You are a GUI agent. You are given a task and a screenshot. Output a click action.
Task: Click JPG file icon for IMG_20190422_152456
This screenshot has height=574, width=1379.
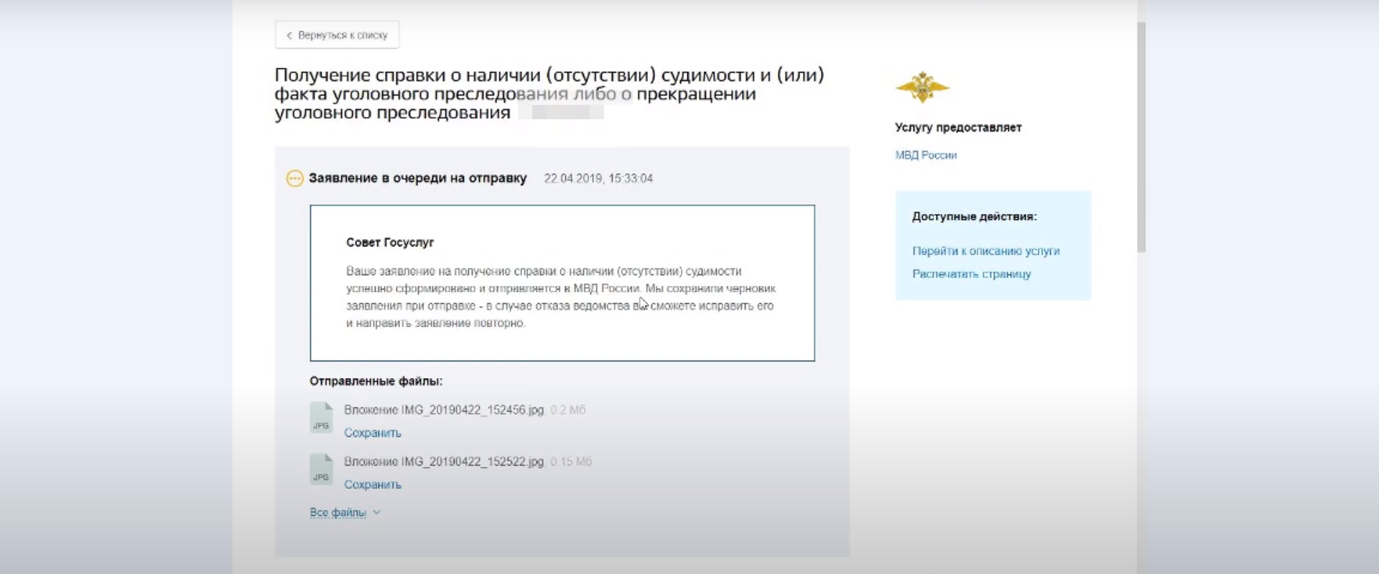coord(321,417)
